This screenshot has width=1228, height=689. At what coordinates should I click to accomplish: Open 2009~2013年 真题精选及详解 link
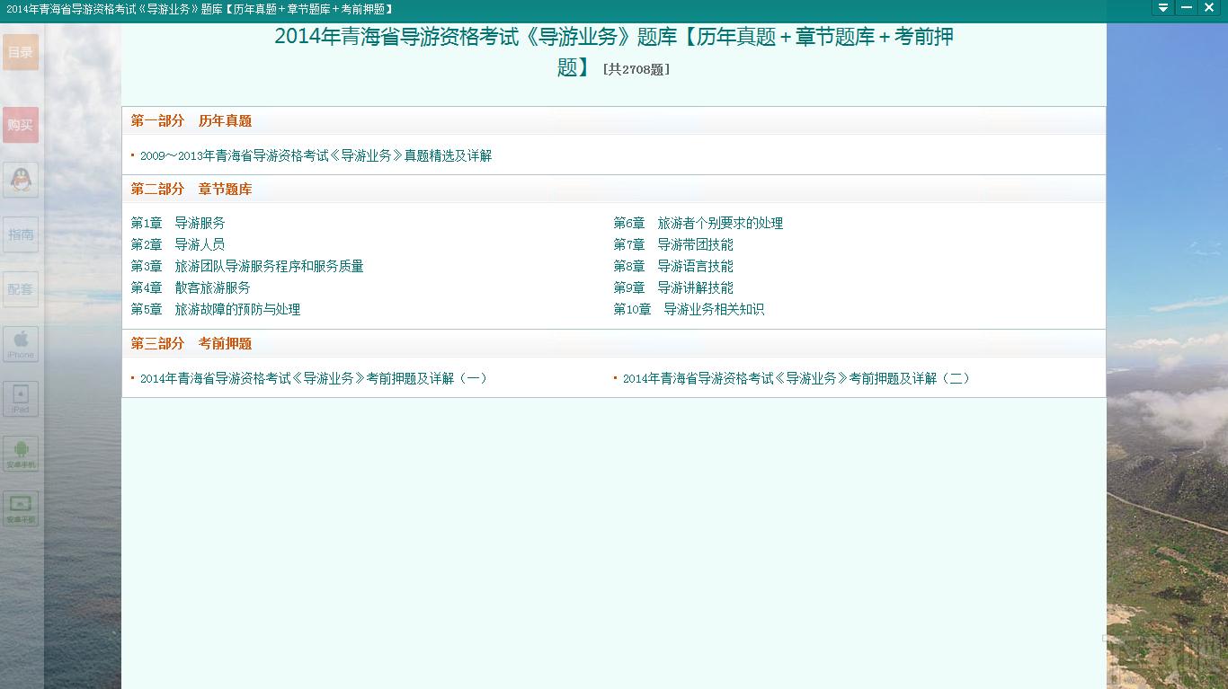[316, 155]
